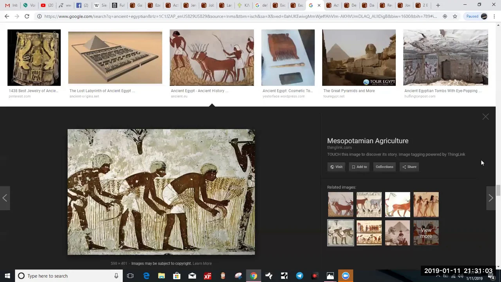Open the Ancient Egyptian Tombs result image
The image size is (501, 282).
coord(446,58)
